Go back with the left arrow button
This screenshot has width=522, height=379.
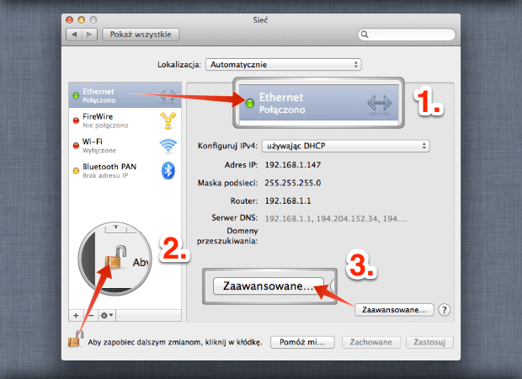[x=74, y=35]
